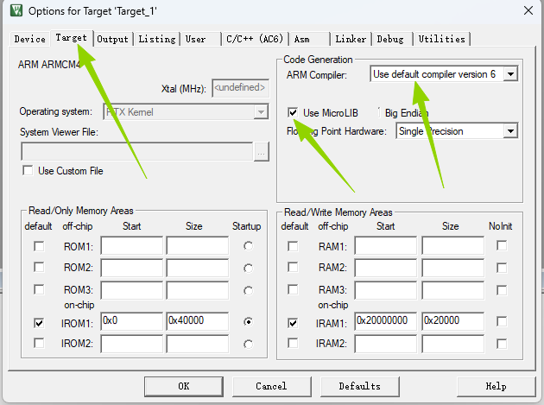Uncheck the IROM1 default checkbox
This screenshot has width=544, height=405.
[x=39, y=323]
